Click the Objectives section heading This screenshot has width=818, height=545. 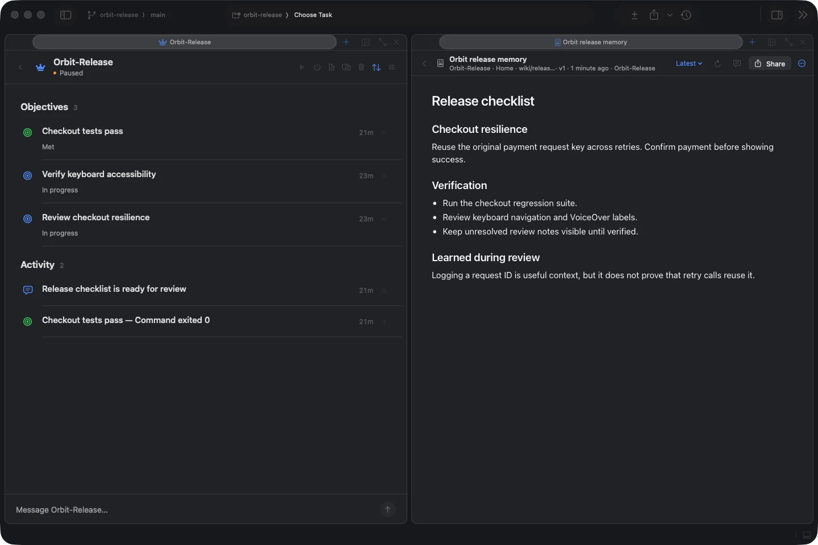pos(44,107)
